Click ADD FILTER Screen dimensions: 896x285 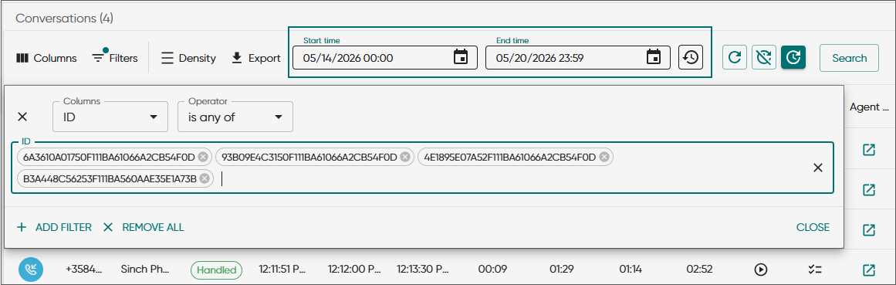[54, 227]
